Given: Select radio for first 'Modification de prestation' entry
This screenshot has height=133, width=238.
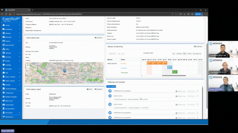Looking at the screenshot, I should click(x=197, y=91).
